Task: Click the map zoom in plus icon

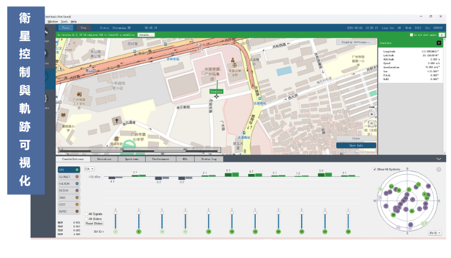Action: point(372,114)
